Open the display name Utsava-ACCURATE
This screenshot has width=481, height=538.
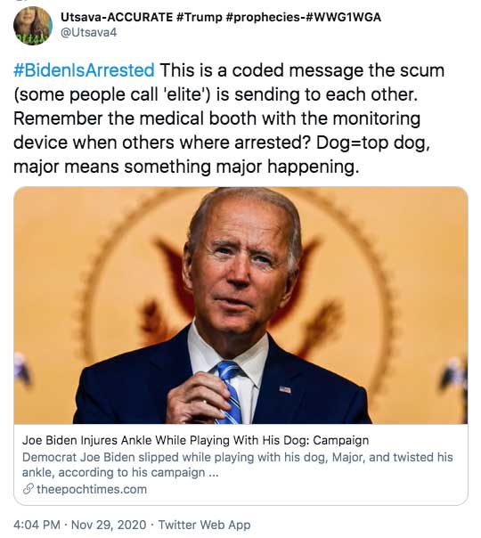click(x=117, y=17)
